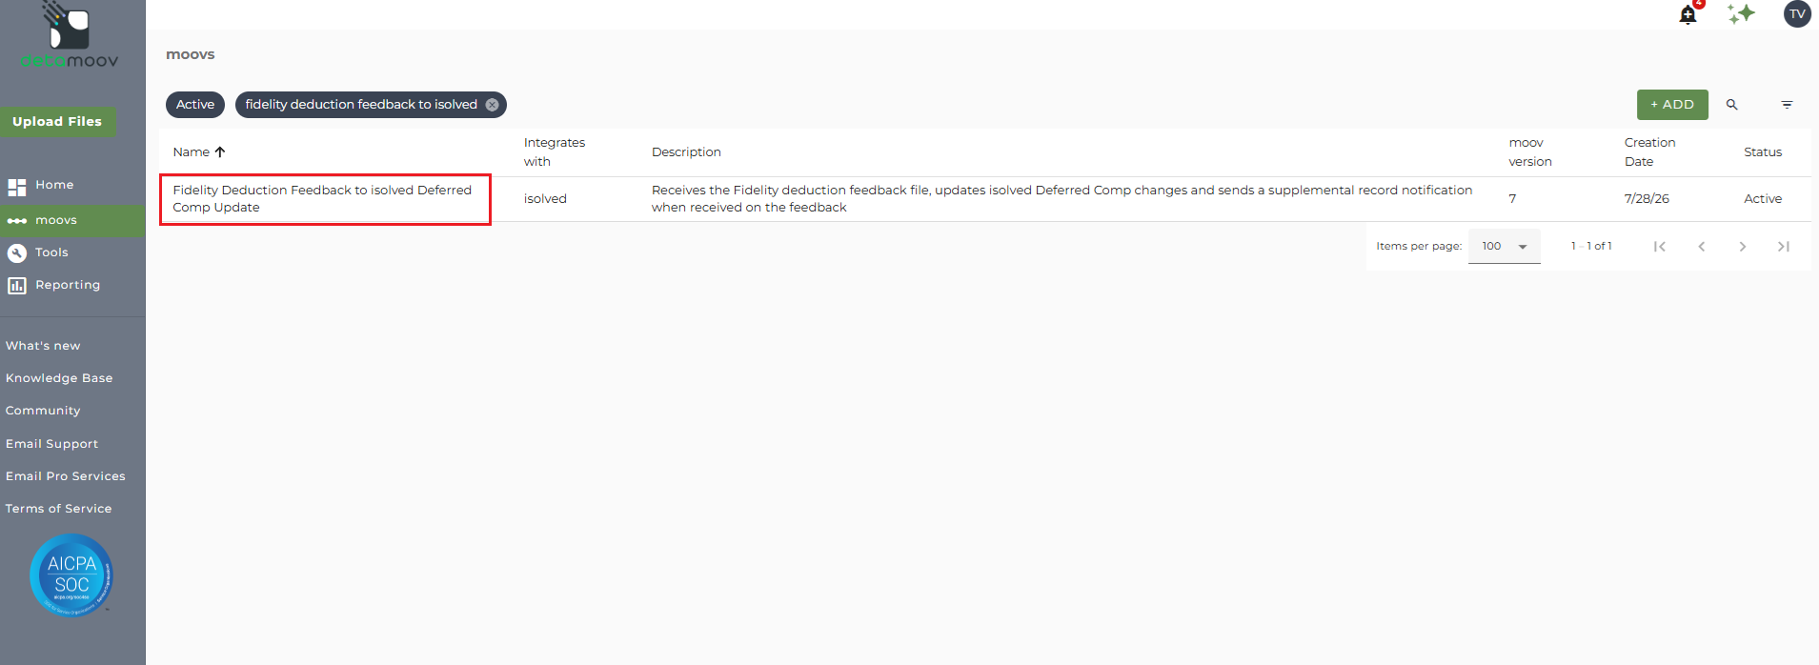This screenshot has height=665, width=1819.
Task: Click the description text starting 'Receives the Fidelity'
Action: 1061,199
